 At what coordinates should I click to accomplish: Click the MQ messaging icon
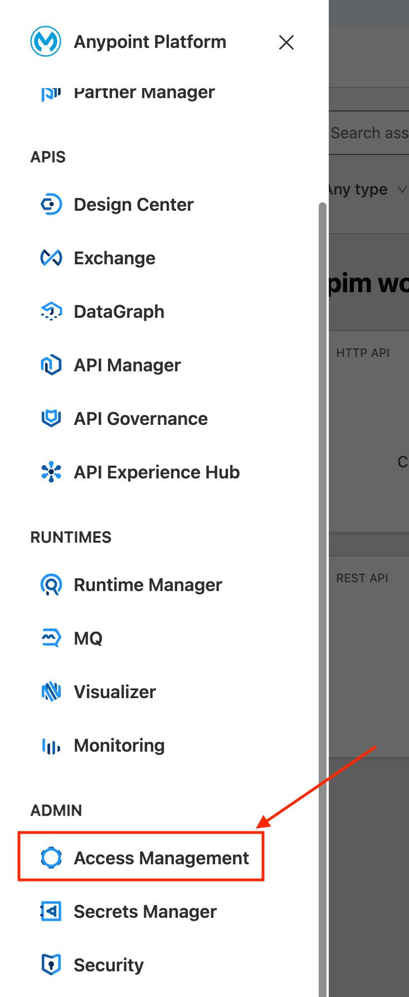[51, 638]
